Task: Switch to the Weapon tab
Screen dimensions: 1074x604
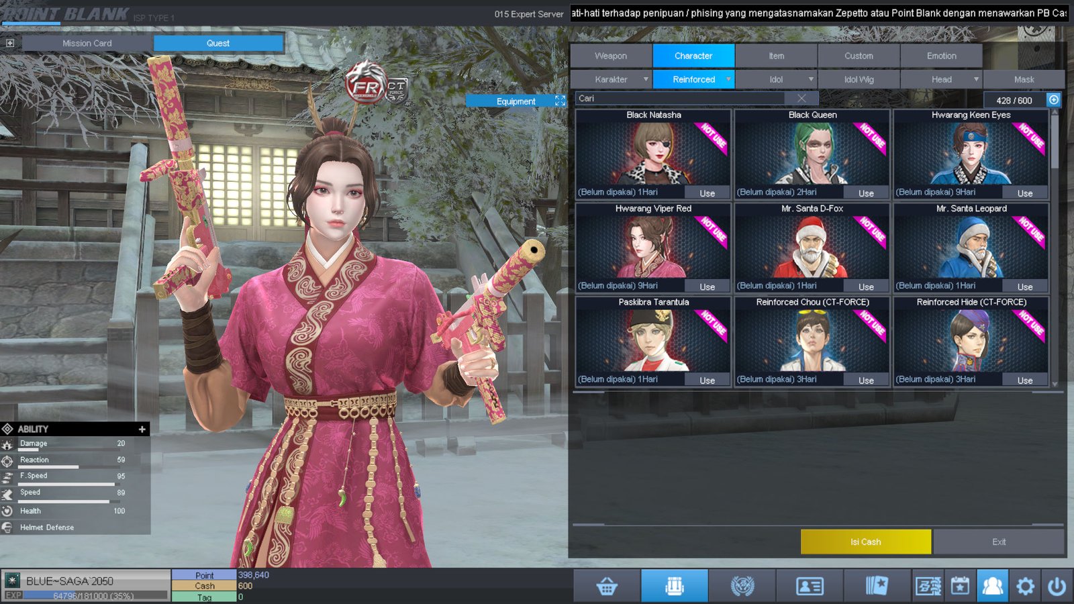Action: tap(611, 56)
